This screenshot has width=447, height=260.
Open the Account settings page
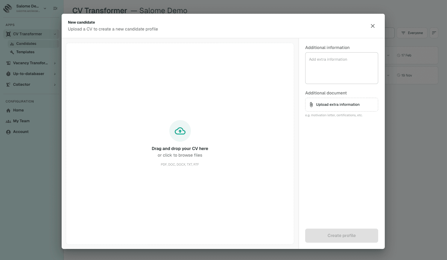(21, 132)
